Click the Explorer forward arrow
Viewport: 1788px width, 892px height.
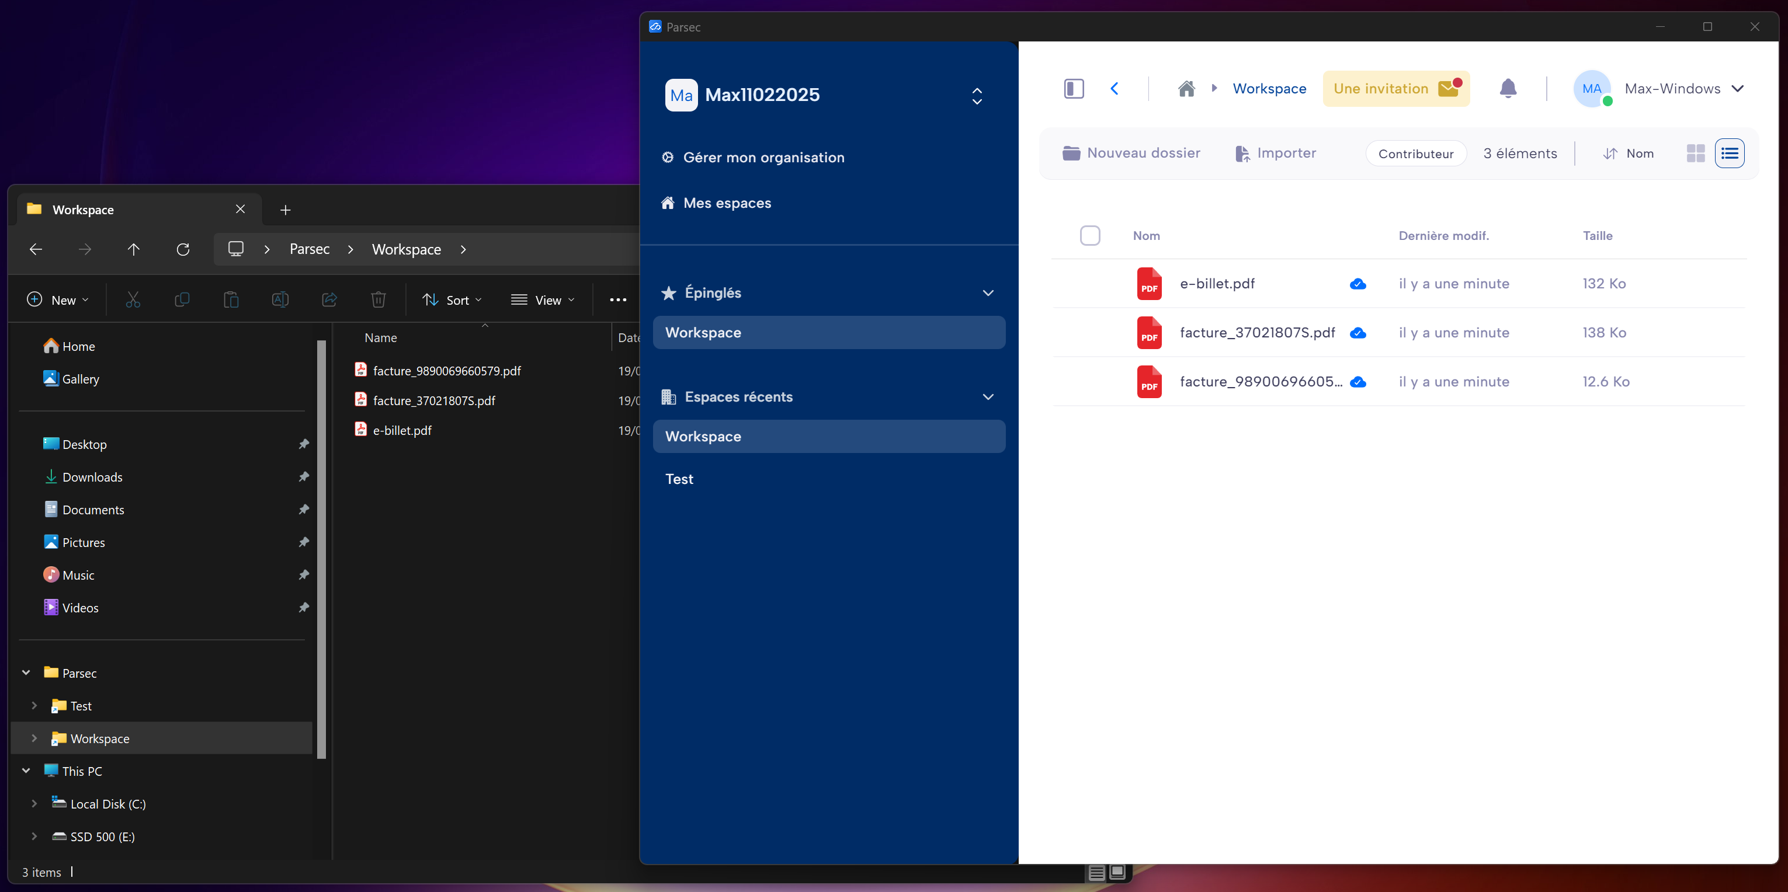[85, 249]
